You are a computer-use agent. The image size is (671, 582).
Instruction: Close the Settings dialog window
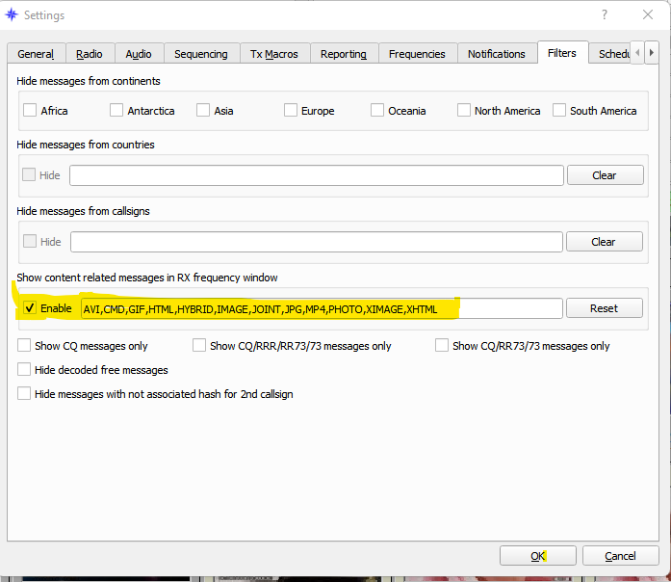point(649,15)
